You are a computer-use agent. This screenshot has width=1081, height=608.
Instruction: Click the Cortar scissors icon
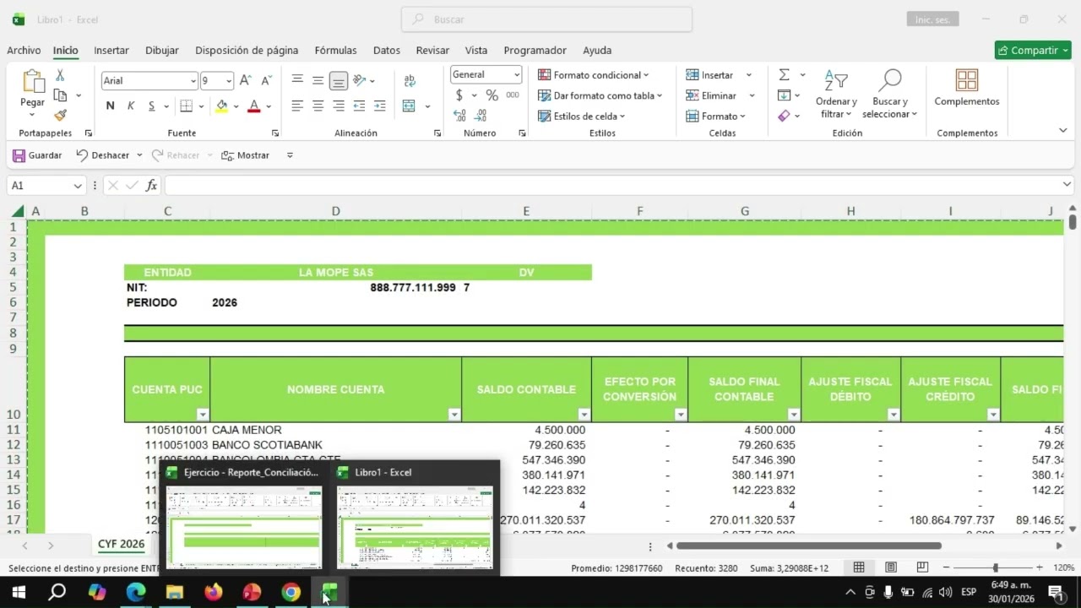pyautogui.click(x=60, y=75)
